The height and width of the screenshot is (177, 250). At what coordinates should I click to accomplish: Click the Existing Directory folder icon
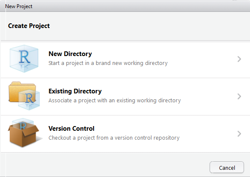(x=24, y=96)
